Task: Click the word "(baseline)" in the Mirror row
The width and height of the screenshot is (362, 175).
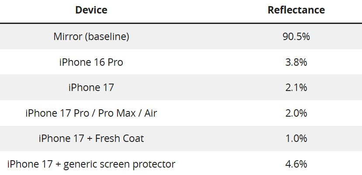Action: tap(107, 37)
